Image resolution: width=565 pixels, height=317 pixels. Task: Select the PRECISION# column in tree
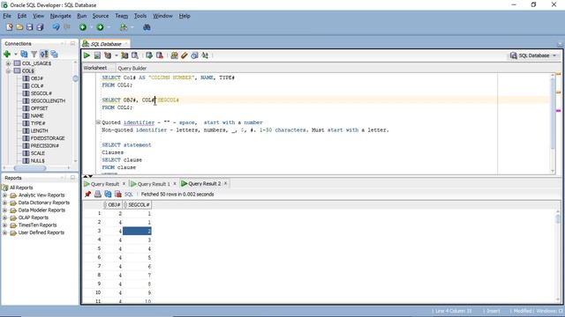[45, 145]
